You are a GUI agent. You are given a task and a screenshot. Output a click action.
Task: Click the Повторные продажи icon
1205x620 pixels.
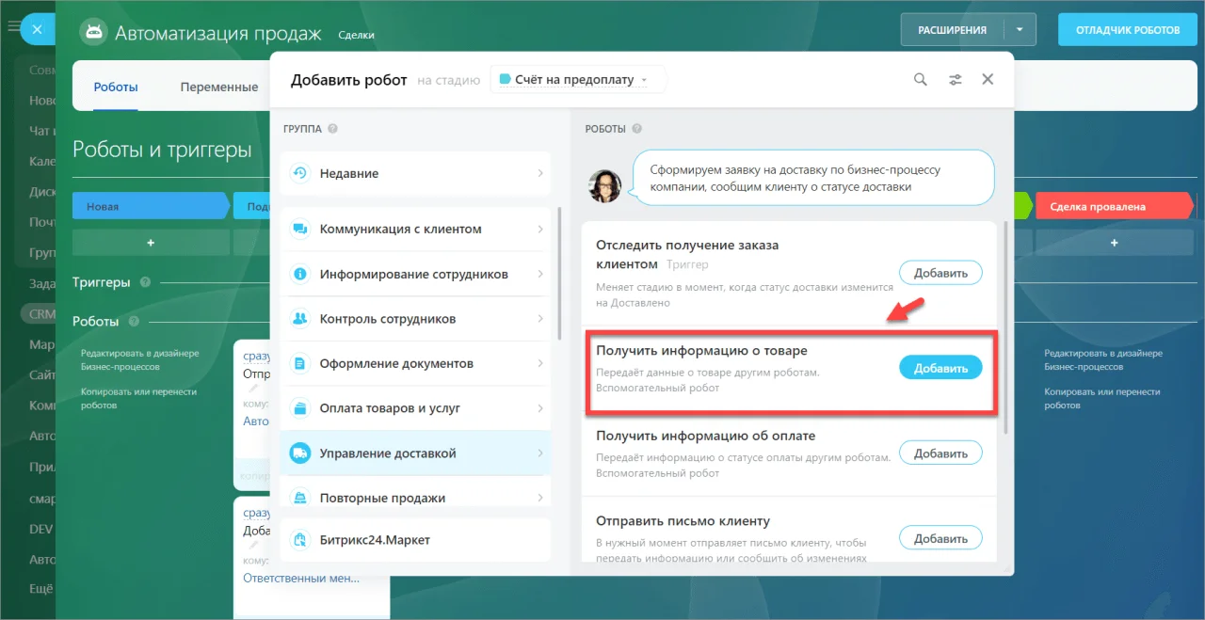300,498
